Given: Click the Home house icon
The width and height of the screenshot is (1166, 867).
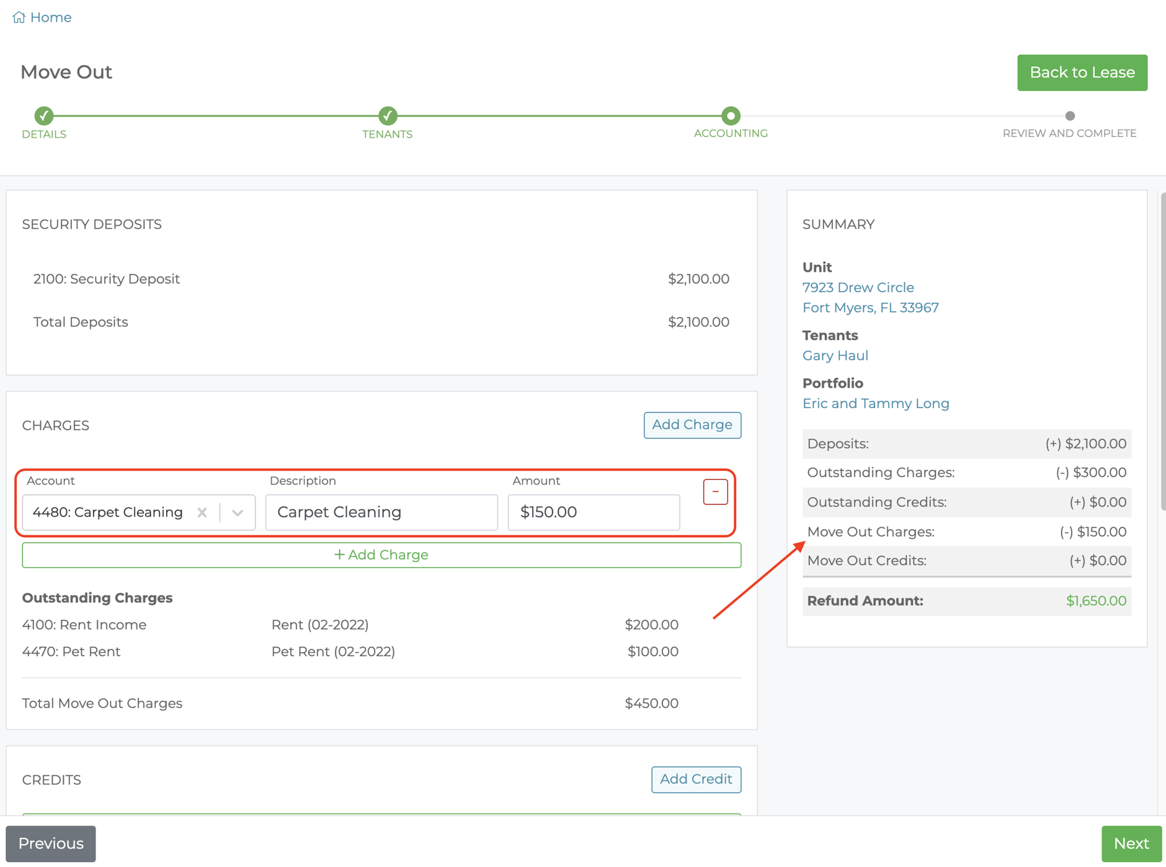Looking at the screenshot, I should click(x=18, y=18).
